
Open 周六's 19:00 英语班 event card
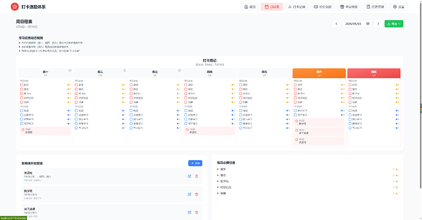[x=319, y=141]
